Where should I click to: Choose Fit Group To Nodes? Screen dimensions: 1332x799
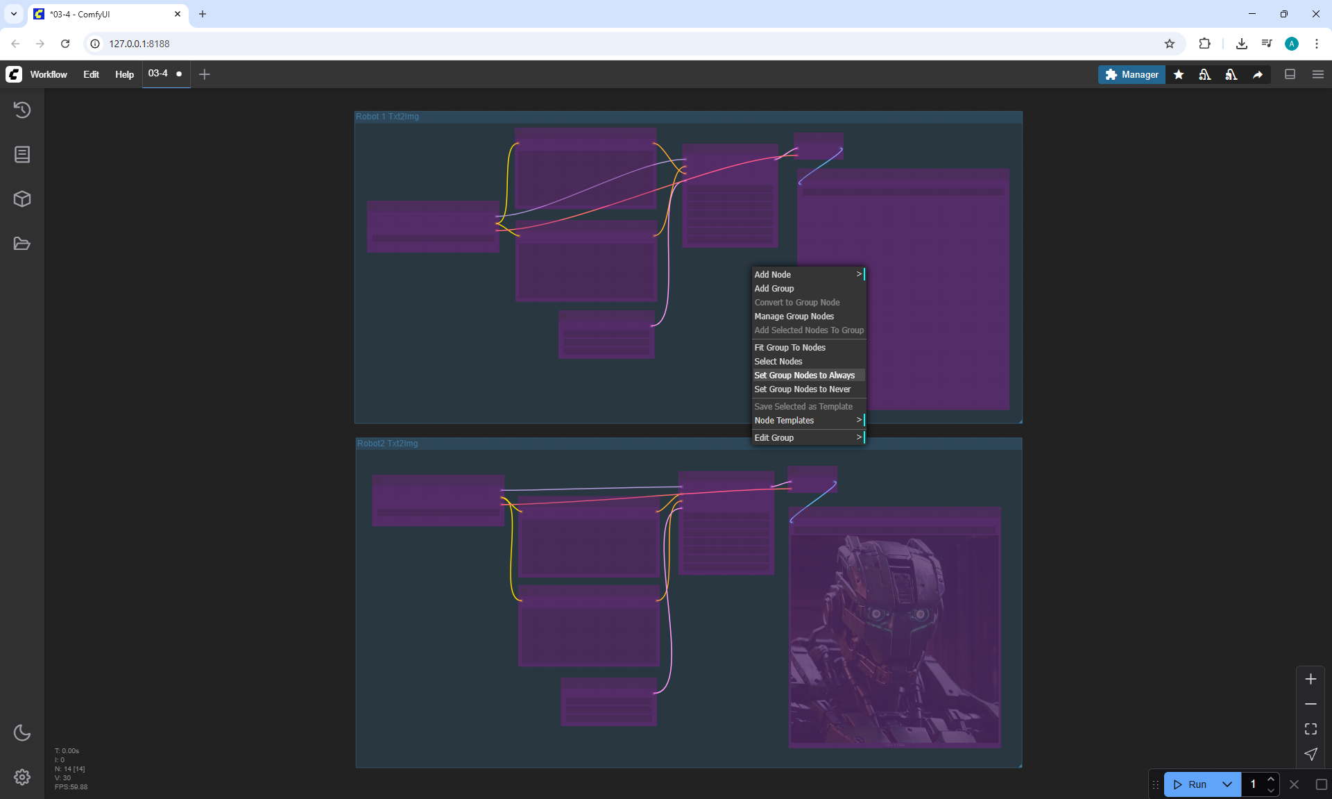pyautogui.click(x=789, y=348)
